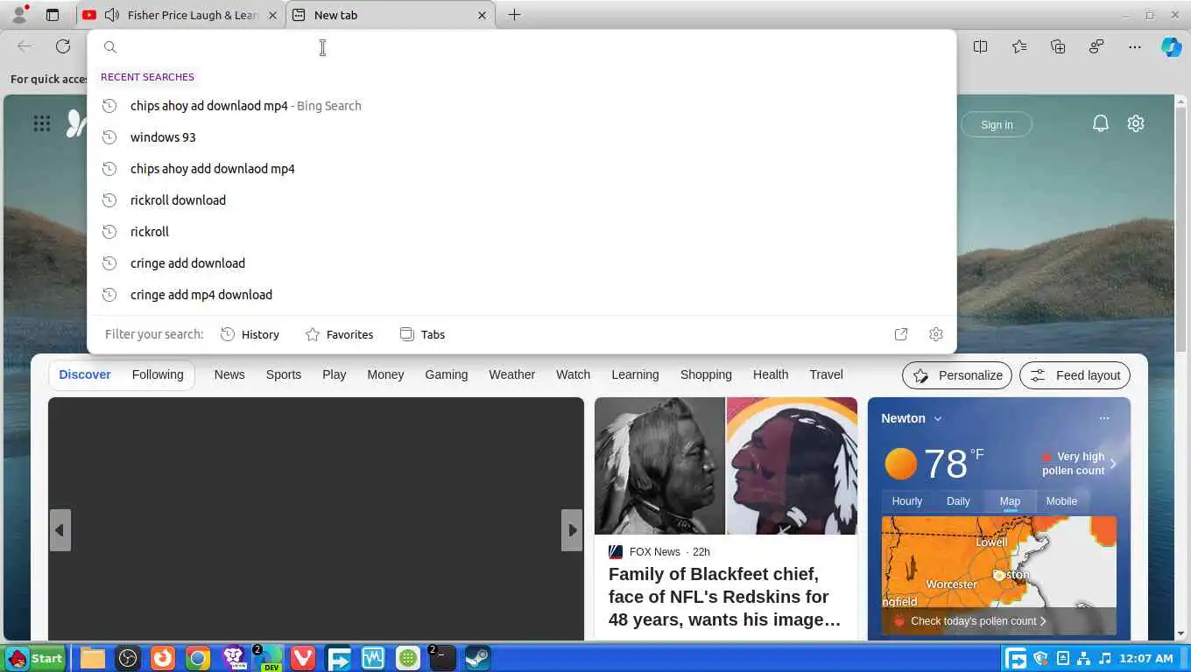Viewport: 1191px width, 672px height.
Task: Open the Vivaldi browser from the taskbar
Action: (302, 658)
